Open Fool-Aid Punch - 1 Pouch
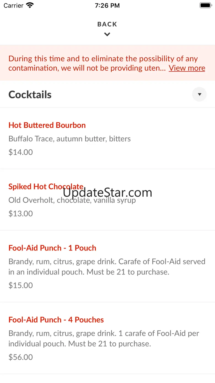Screen dimensions: 215x383 [x=52, y=248]
